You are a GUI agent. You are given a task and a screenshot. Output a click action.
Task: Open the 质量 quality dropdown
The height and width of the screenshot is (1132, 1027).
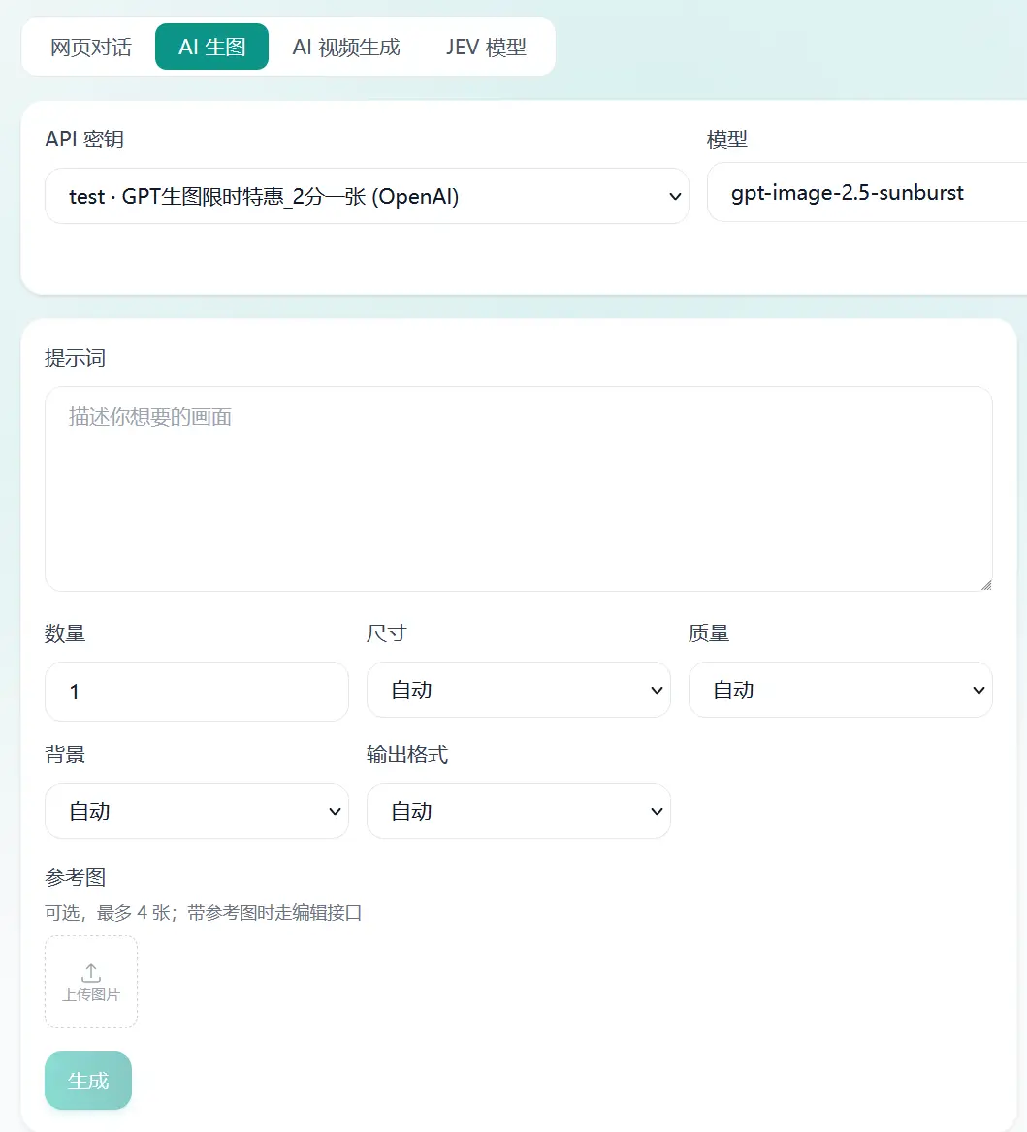pyautogui.click(x=840, y=691)
